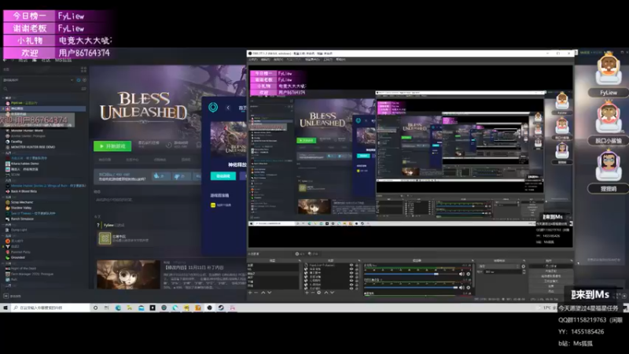Switch Steam library to grid view icon
The height and width of the screenshot is (354, 629).
click(83, 70)
